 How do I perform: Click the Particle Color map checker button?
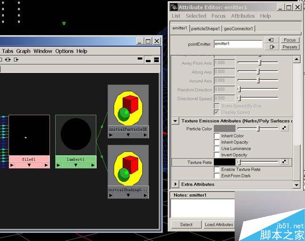(x=284, y=128)
